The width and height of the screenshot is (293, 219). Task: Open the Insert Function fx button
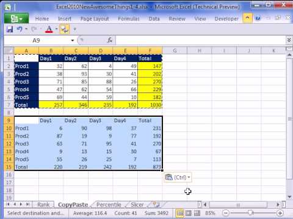(110, 40)
